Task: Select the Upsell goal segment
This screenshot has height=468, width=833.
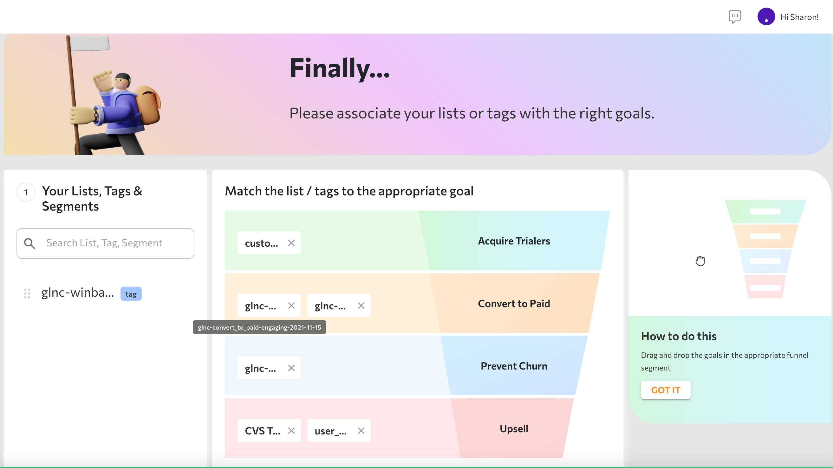Action: pos(514,428)
